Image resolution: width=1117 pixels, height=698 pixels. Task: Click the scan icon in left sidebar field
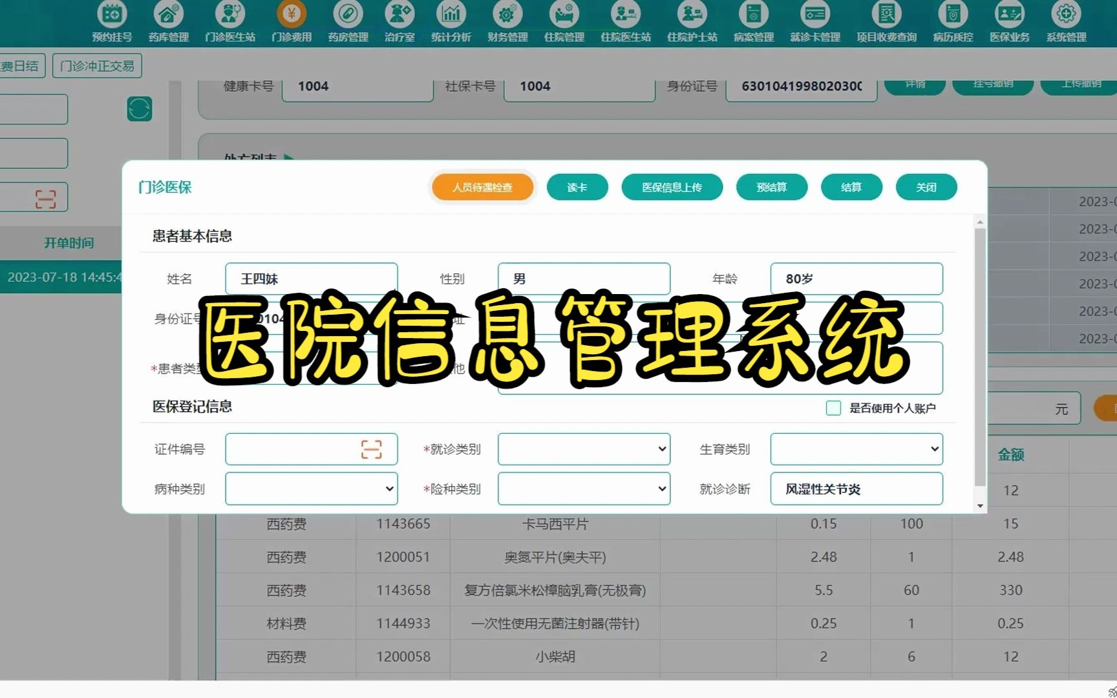click(x=45, y=199)
